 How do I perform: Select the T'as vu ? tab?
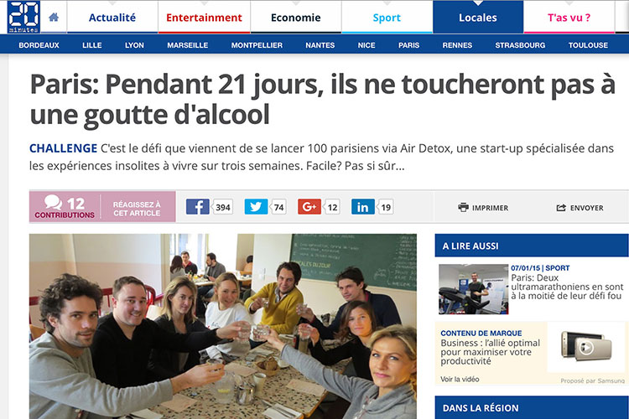click(569, 18)
